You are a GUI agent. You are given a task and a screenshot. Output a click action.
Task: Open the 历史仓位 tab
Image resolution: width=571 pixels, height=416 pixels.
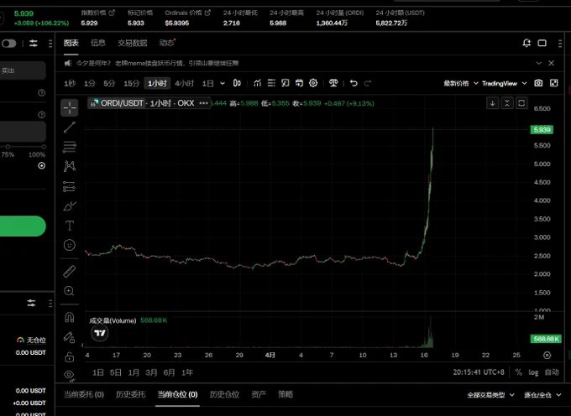[x=224, y=394]
